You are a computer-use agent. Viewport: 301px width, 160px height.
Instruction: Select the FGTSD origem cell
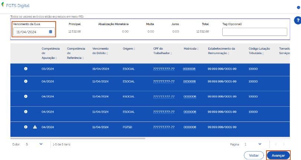click(127, 127)
